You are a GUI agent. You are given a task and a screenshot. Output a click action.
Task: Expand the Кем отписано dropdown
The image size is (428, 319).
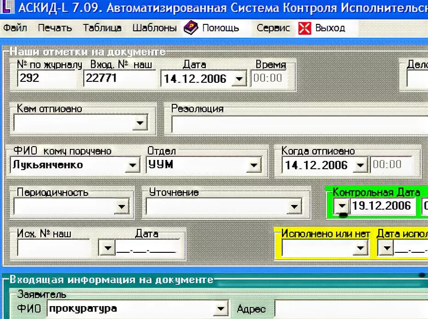pyautogui.click(x=140, y=124)
